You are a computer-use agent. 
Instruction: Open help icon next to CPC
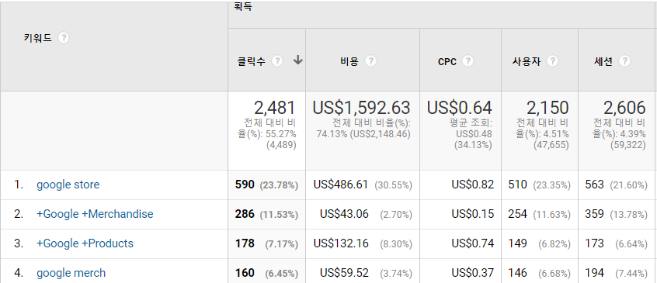point(468,61)
